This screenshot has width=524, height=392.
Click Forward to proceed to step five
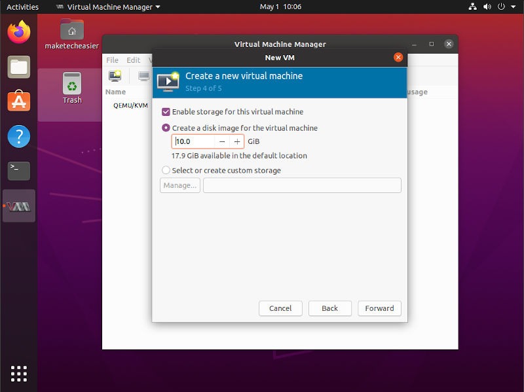pyautogui.click(x=379, y=308)
